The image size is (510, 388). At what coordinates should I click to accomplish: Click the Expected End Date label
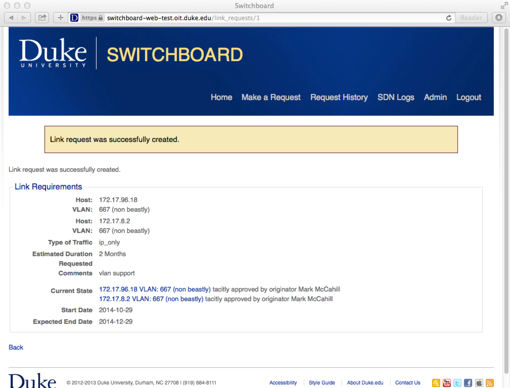pyautogui.click(x=63, y=322)
